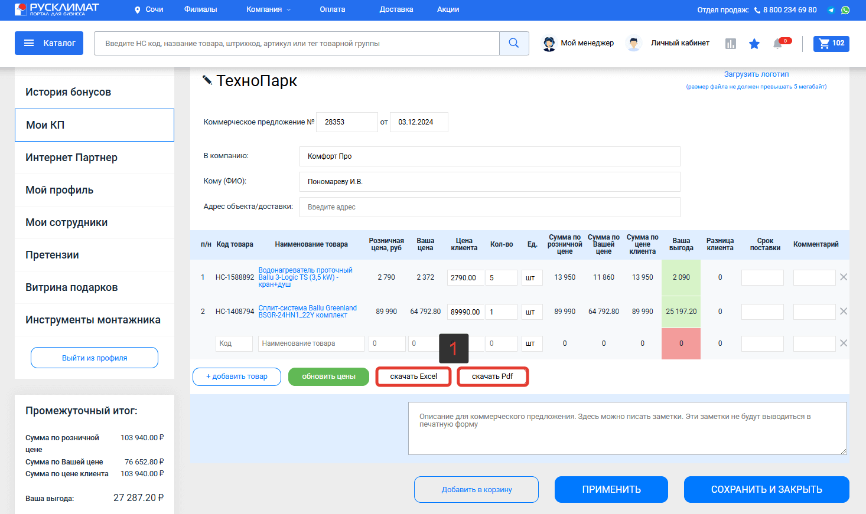Open the Доставка menu item

point(396,9)
